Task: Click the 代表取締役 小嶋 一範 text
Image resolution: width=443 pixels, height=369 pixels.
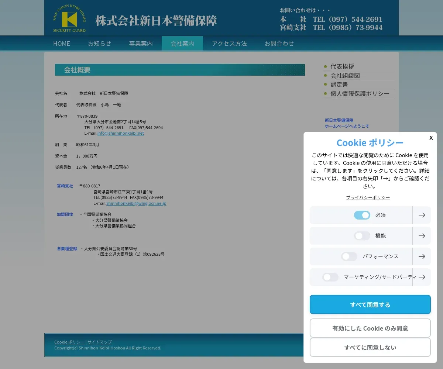Action: [x=99, y=105]
